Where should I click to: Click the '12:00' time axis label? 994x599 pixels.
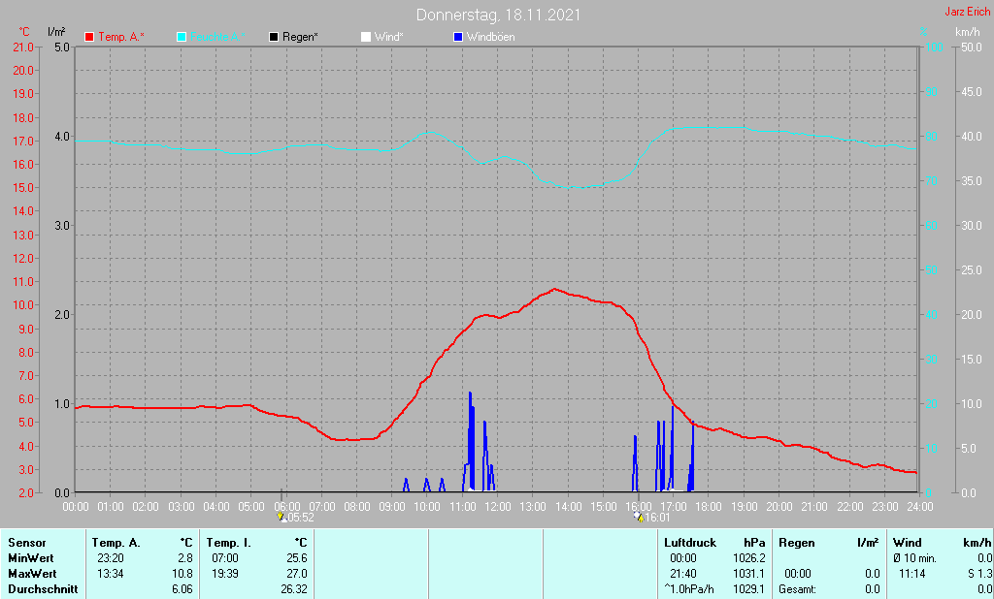pyautogui.click(x=498, y=507)
